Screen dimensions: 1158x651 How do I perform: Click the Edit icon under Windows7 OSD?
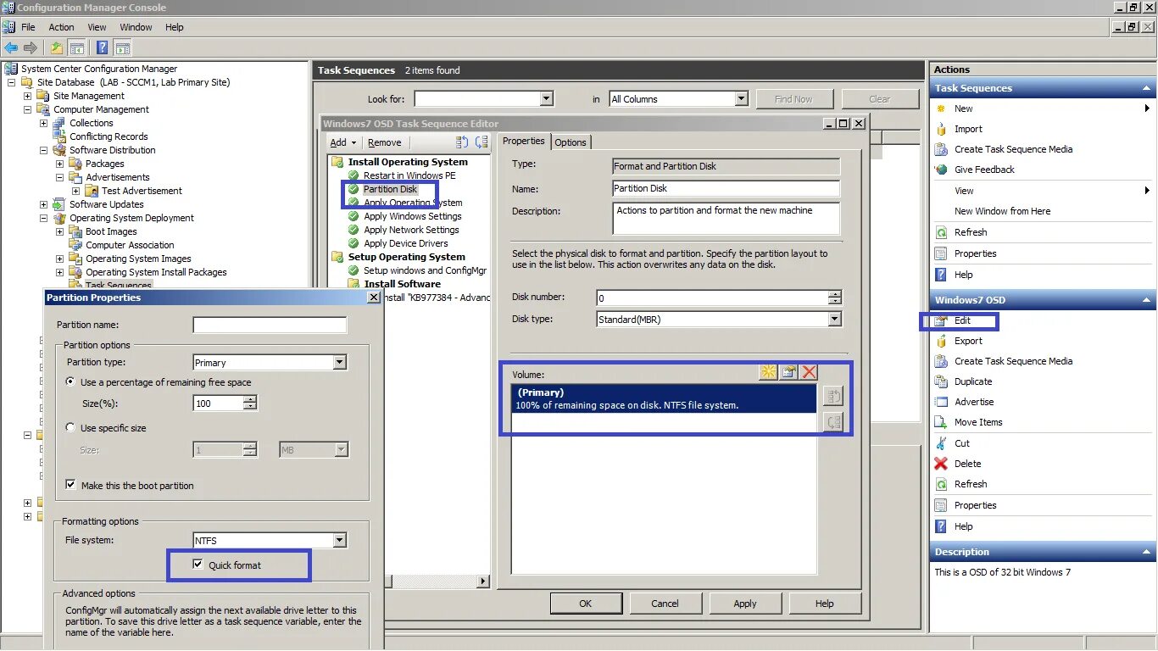(x=941, y=320)
